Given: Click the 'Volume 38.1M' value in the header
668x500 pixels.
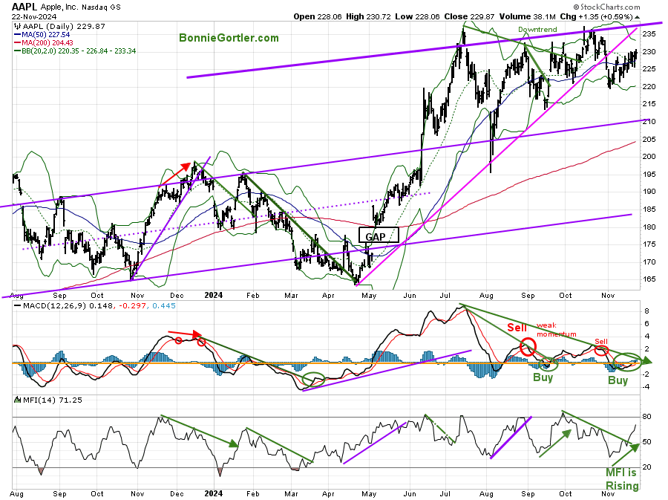Looking at the screenshot, I should [528, 16].
